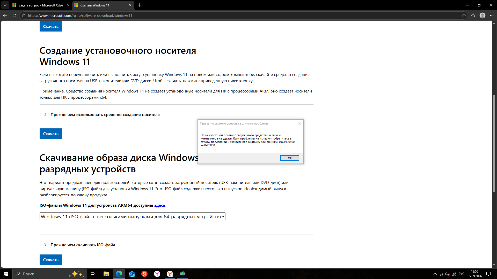
Task: Reload the current page
Action: click(x=14, y=16)
